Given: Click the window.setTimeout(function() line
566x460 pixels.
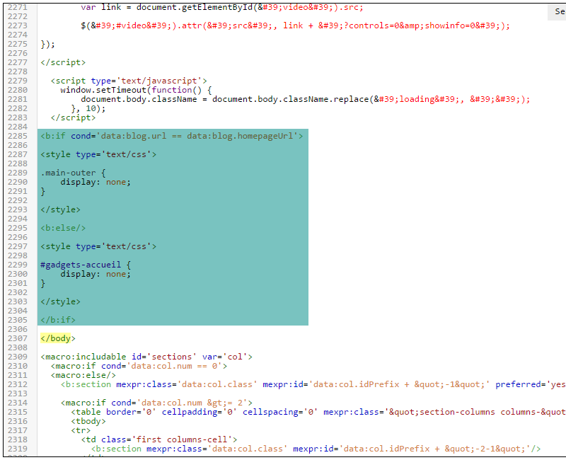Looking at the screenshot, I should click(136, 90).
